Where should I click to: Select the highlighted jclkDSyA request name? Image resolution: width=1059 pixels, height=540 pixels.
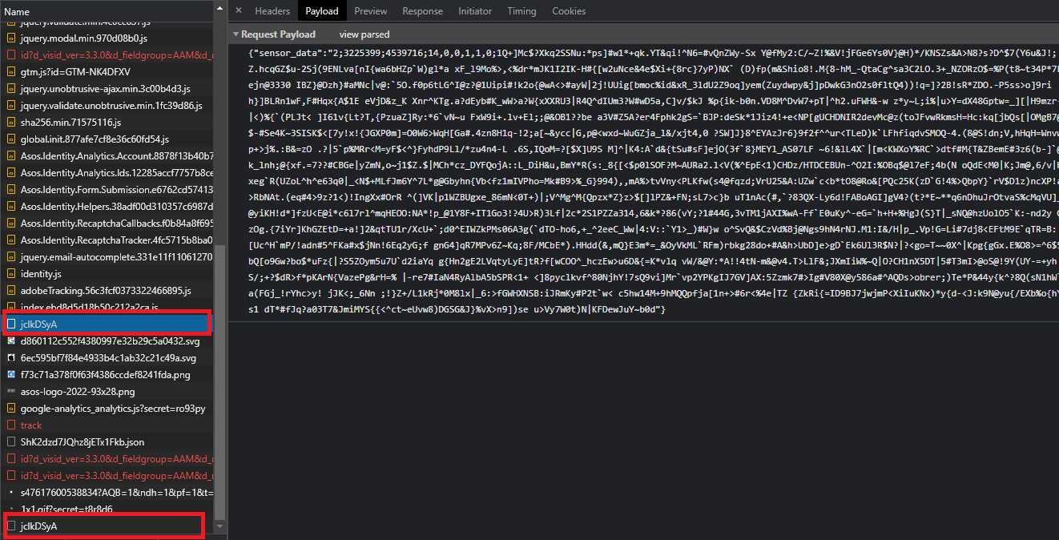pyautogui.click(x=38, y=324)
